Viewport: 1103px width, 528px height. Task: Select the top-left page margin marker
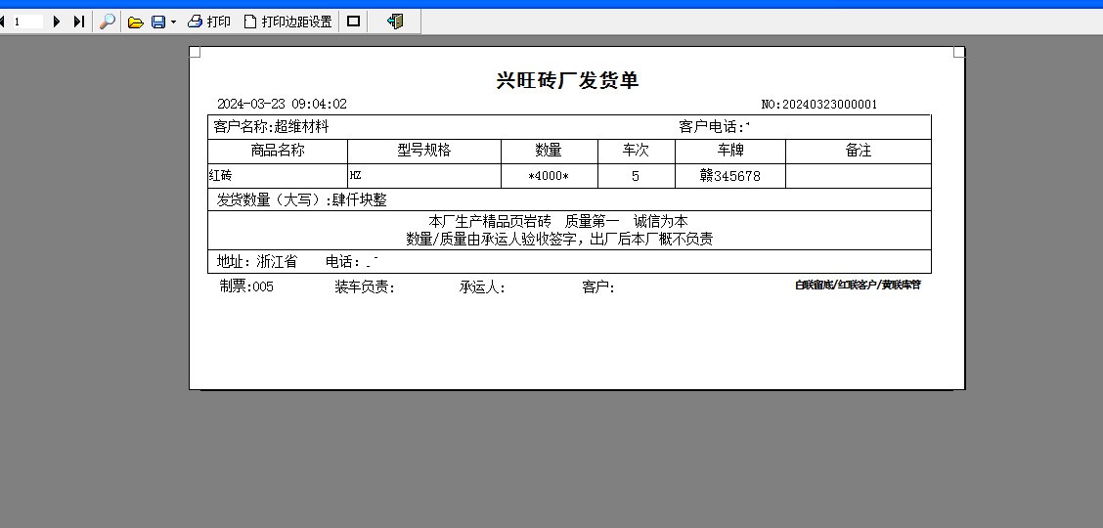[195, 52]
